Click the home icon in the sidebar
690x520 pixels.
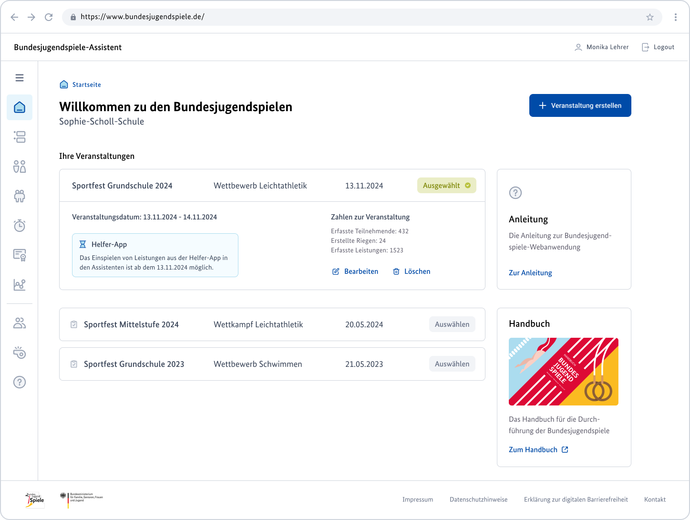(x=20, y=107)
